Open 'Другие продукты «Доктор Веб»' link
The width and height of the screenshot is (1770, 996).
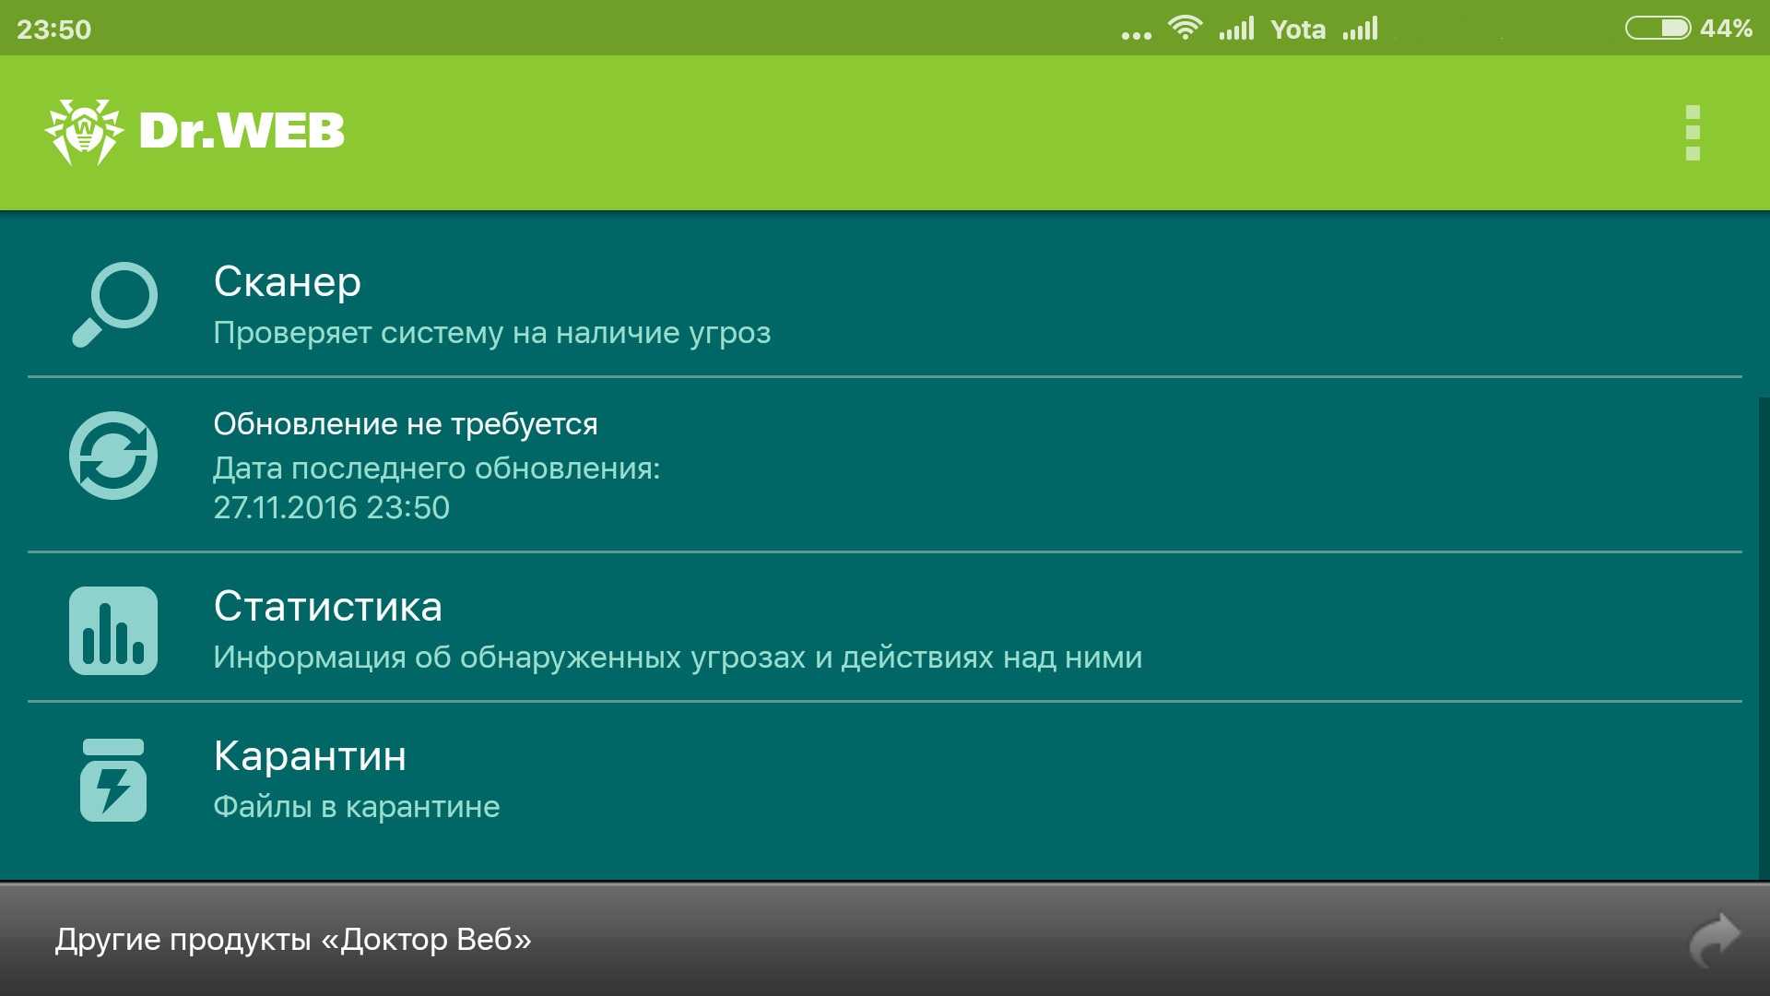[293, 940]
